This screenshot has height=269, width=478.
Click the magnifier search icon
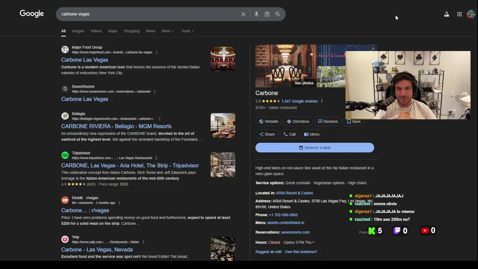point(278,14)
